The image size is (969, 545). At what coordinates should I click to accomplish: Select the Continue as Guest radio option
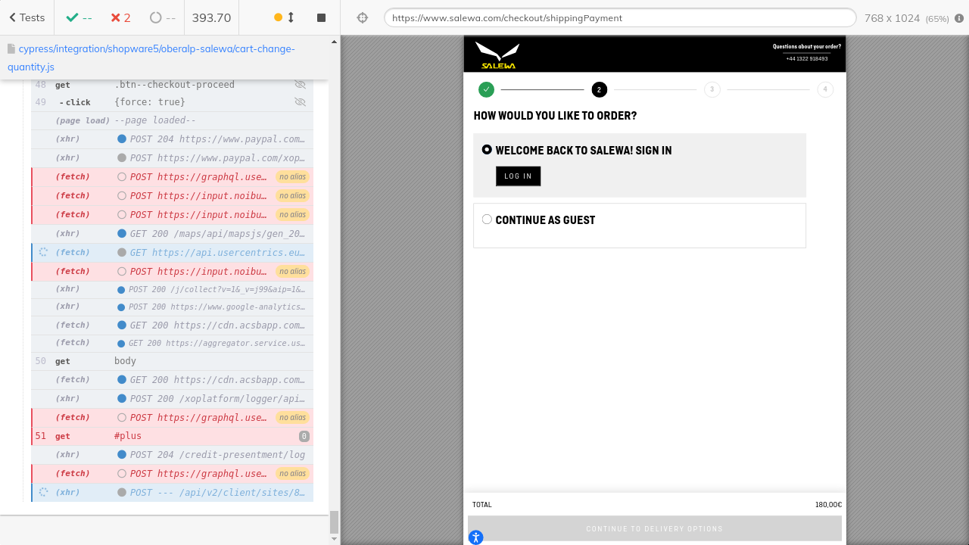[487, 220]
